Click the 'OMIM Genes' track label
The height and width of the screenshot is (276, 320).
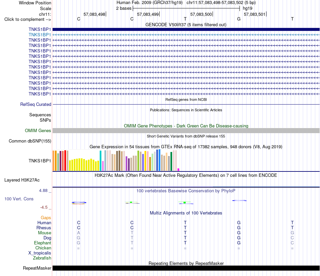click(38, 130)
